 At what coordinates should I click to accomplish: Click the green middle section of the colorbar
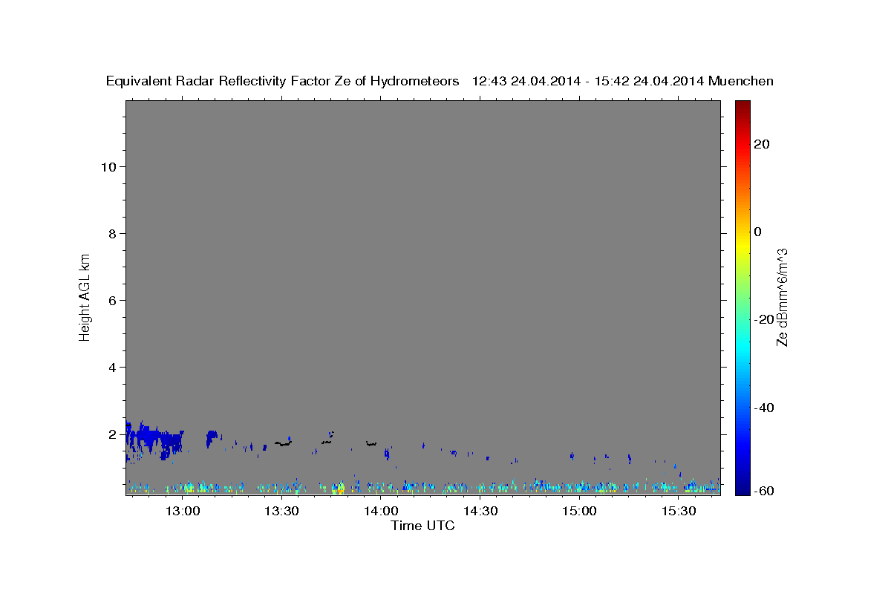(742, 297)
